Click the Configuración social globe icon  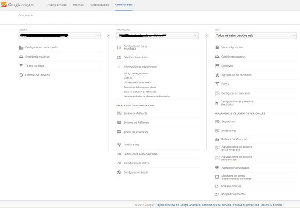(x=119, y=172)
